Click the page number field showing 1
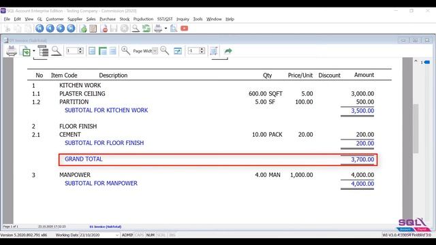The height and width of the screenshot is (245, 436). coord(72,51)
